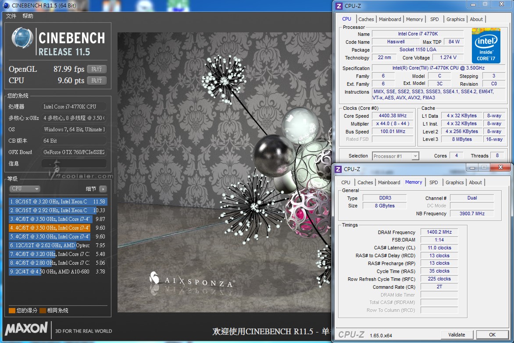Switch to Mainboard tab in the upper CPU-Z window
Image resolution: width=514 pixels, height=343 pixels.
click(390, 19)
